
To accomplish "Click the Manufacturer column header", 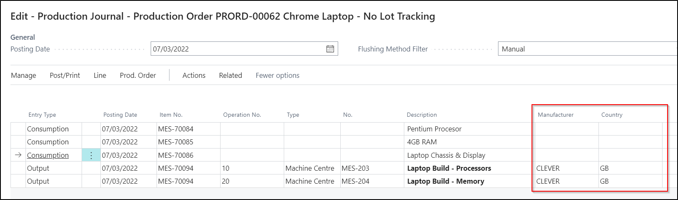I will tap(556, 115).
